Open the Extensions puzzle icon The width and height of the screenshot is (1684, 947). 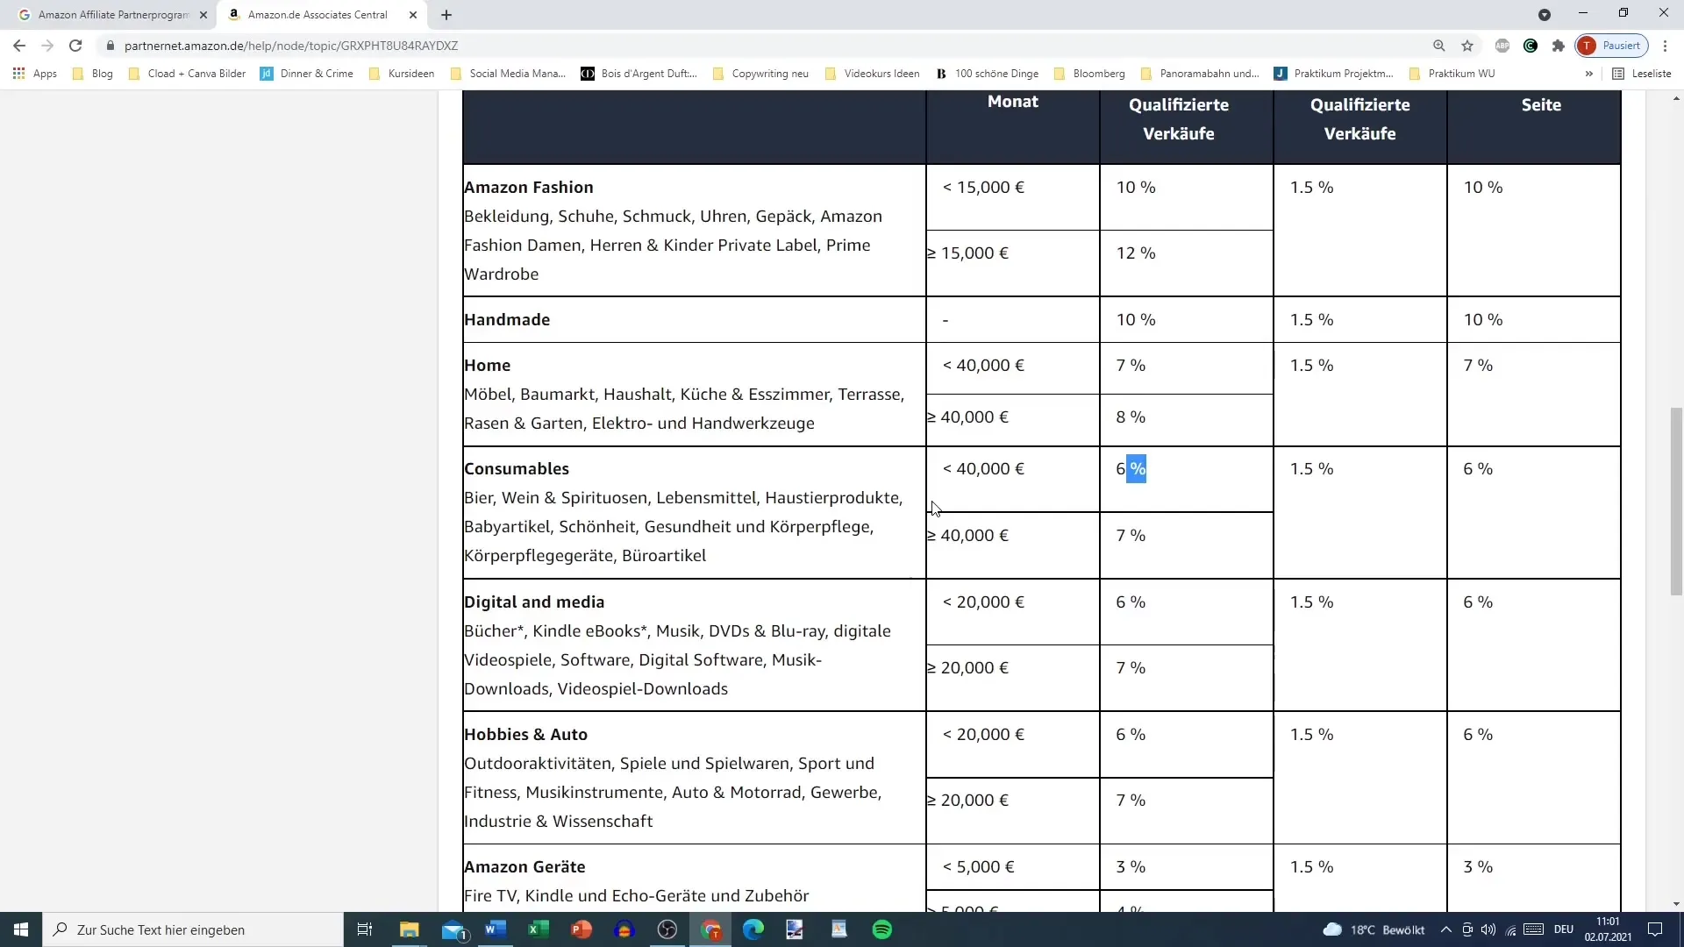point(1559,46)
